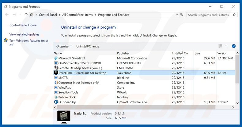Image resolution: width=242 pixels, height=127 pixels.
Task: Click the Consumer Input program icon
Action: tap(56, 83)
